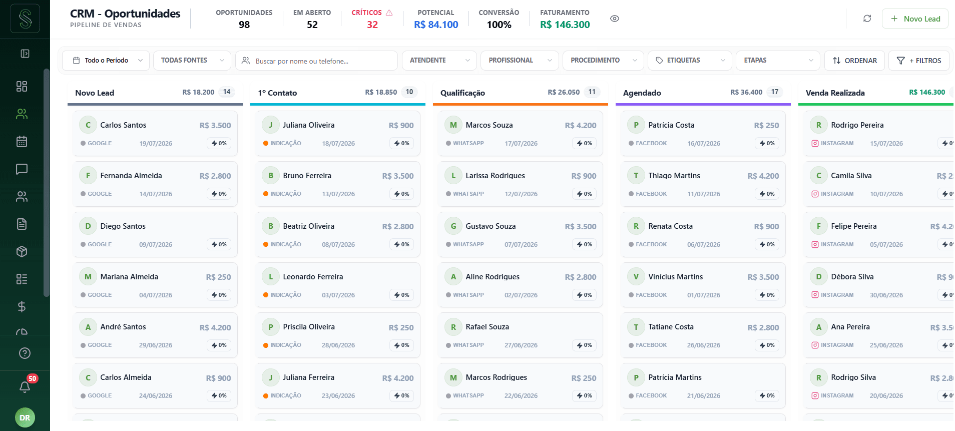Click the Novo Lead button
The image size is (955, 431).
click(x=915, y=19)
